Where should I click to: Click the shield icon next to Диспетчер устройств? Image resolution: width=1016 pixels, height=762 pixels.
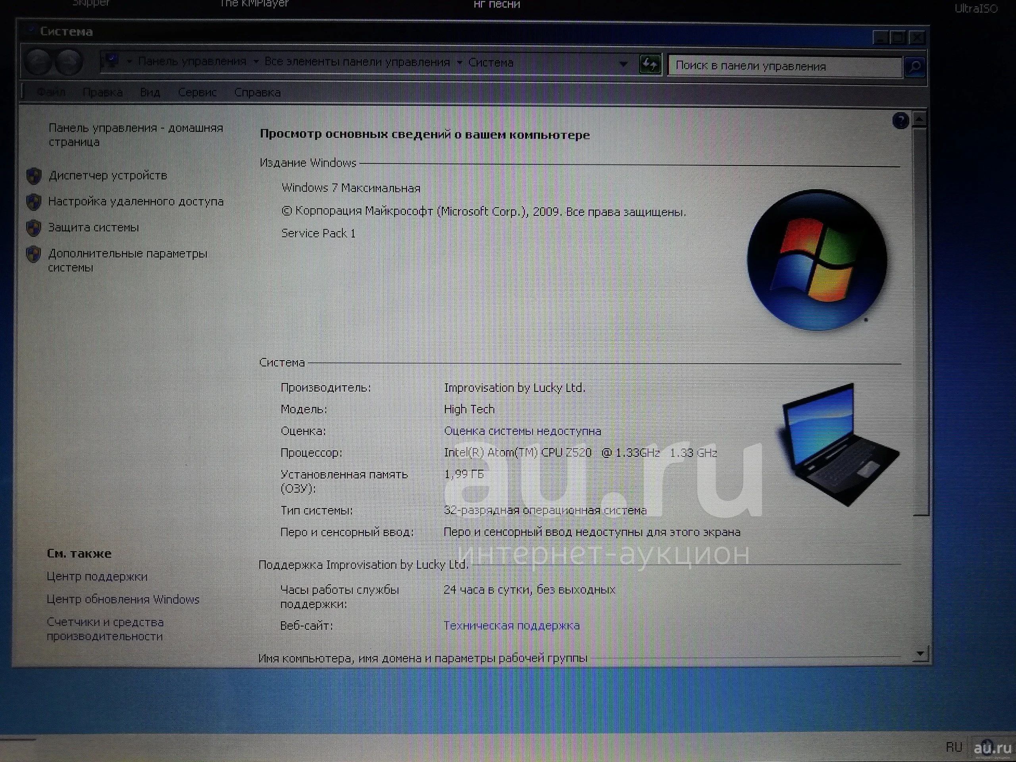pyautogui.click(x=33, y=176)
